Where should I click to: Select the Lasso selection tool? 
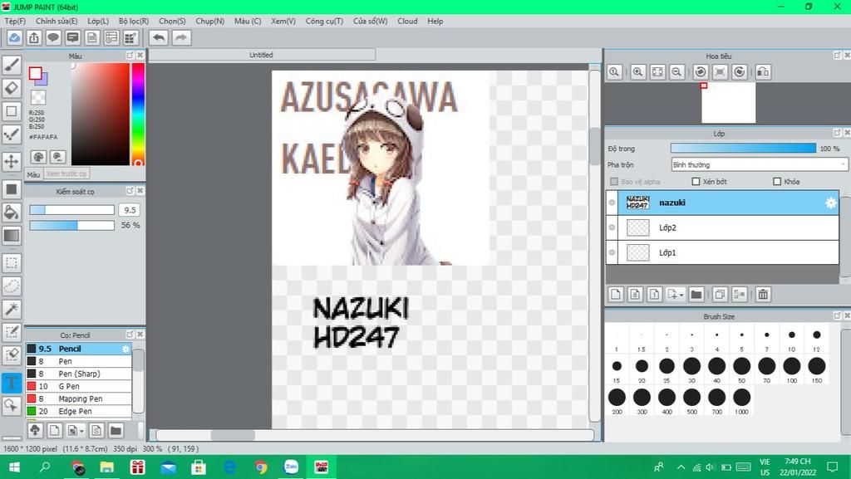pyautogui.click(x=12, y=286)
